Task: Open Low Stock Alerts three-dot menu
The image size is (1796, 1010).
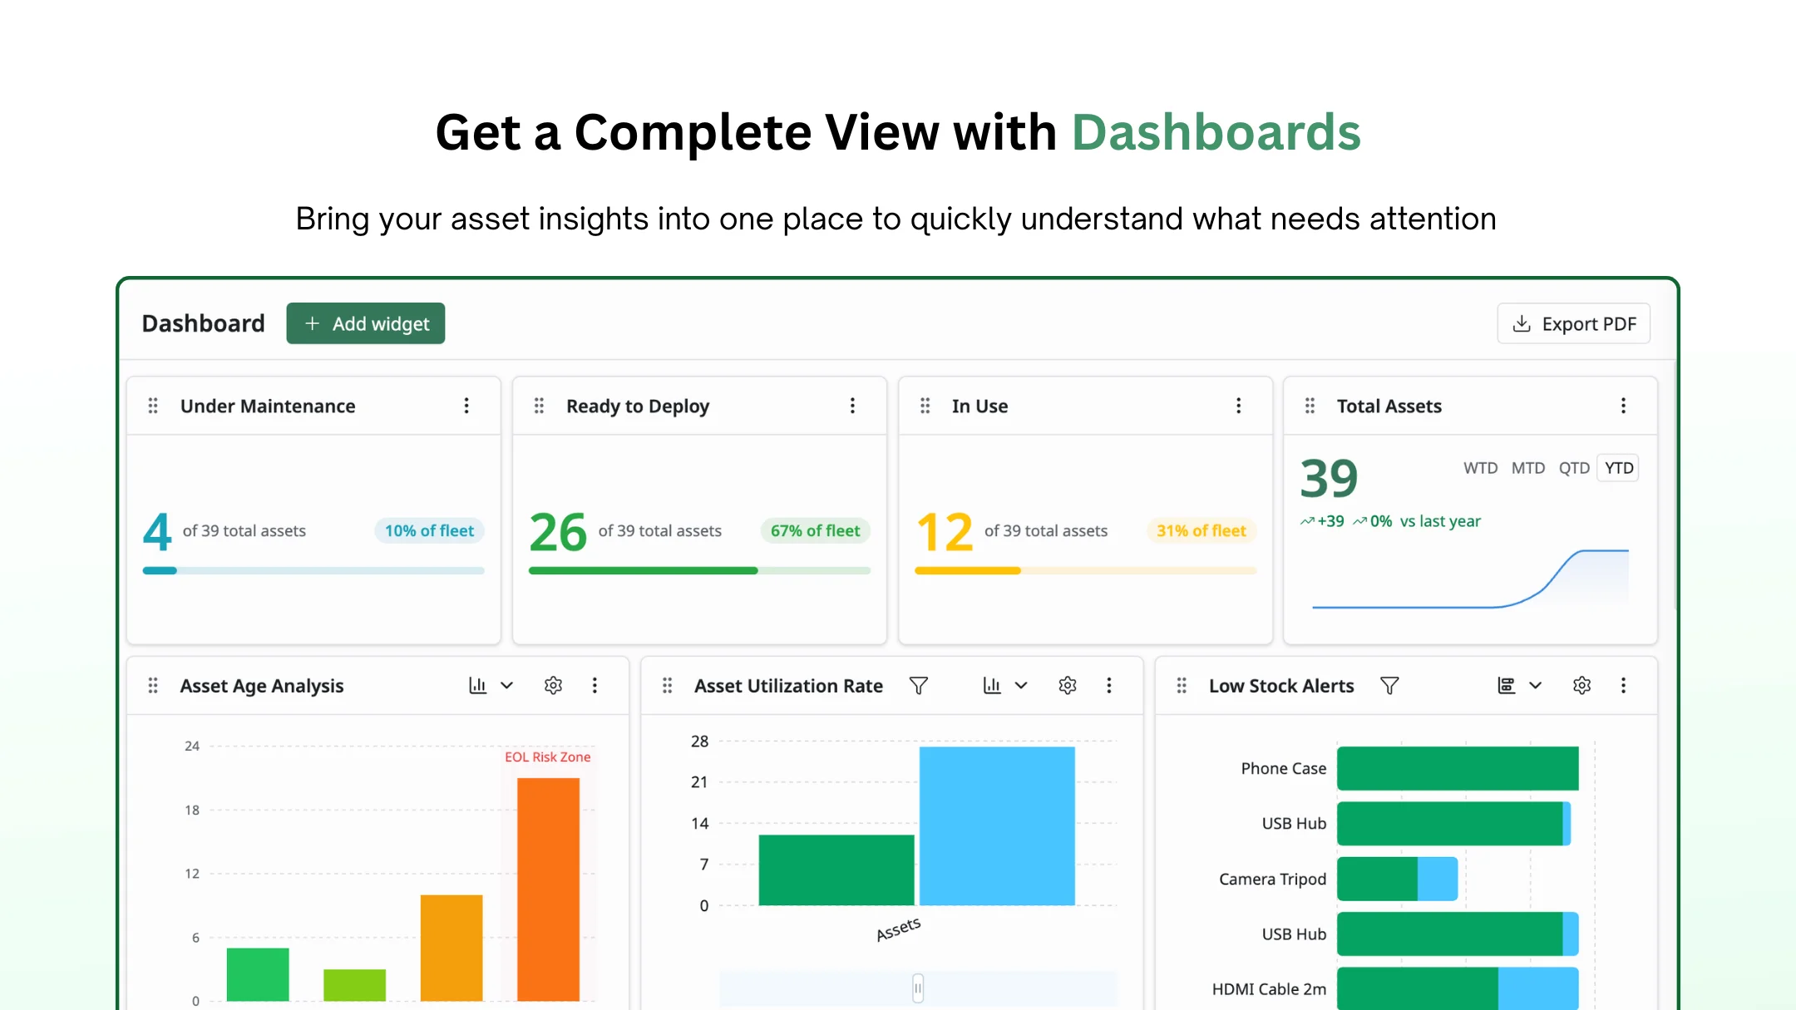Action: (x=1623, y=686)
